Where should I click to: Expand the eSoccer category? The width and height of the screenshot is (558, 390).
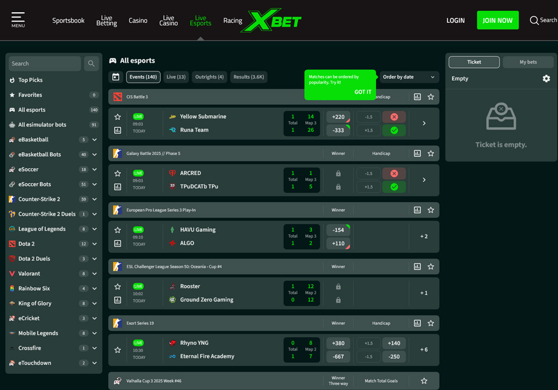click(x=94, y=169)
